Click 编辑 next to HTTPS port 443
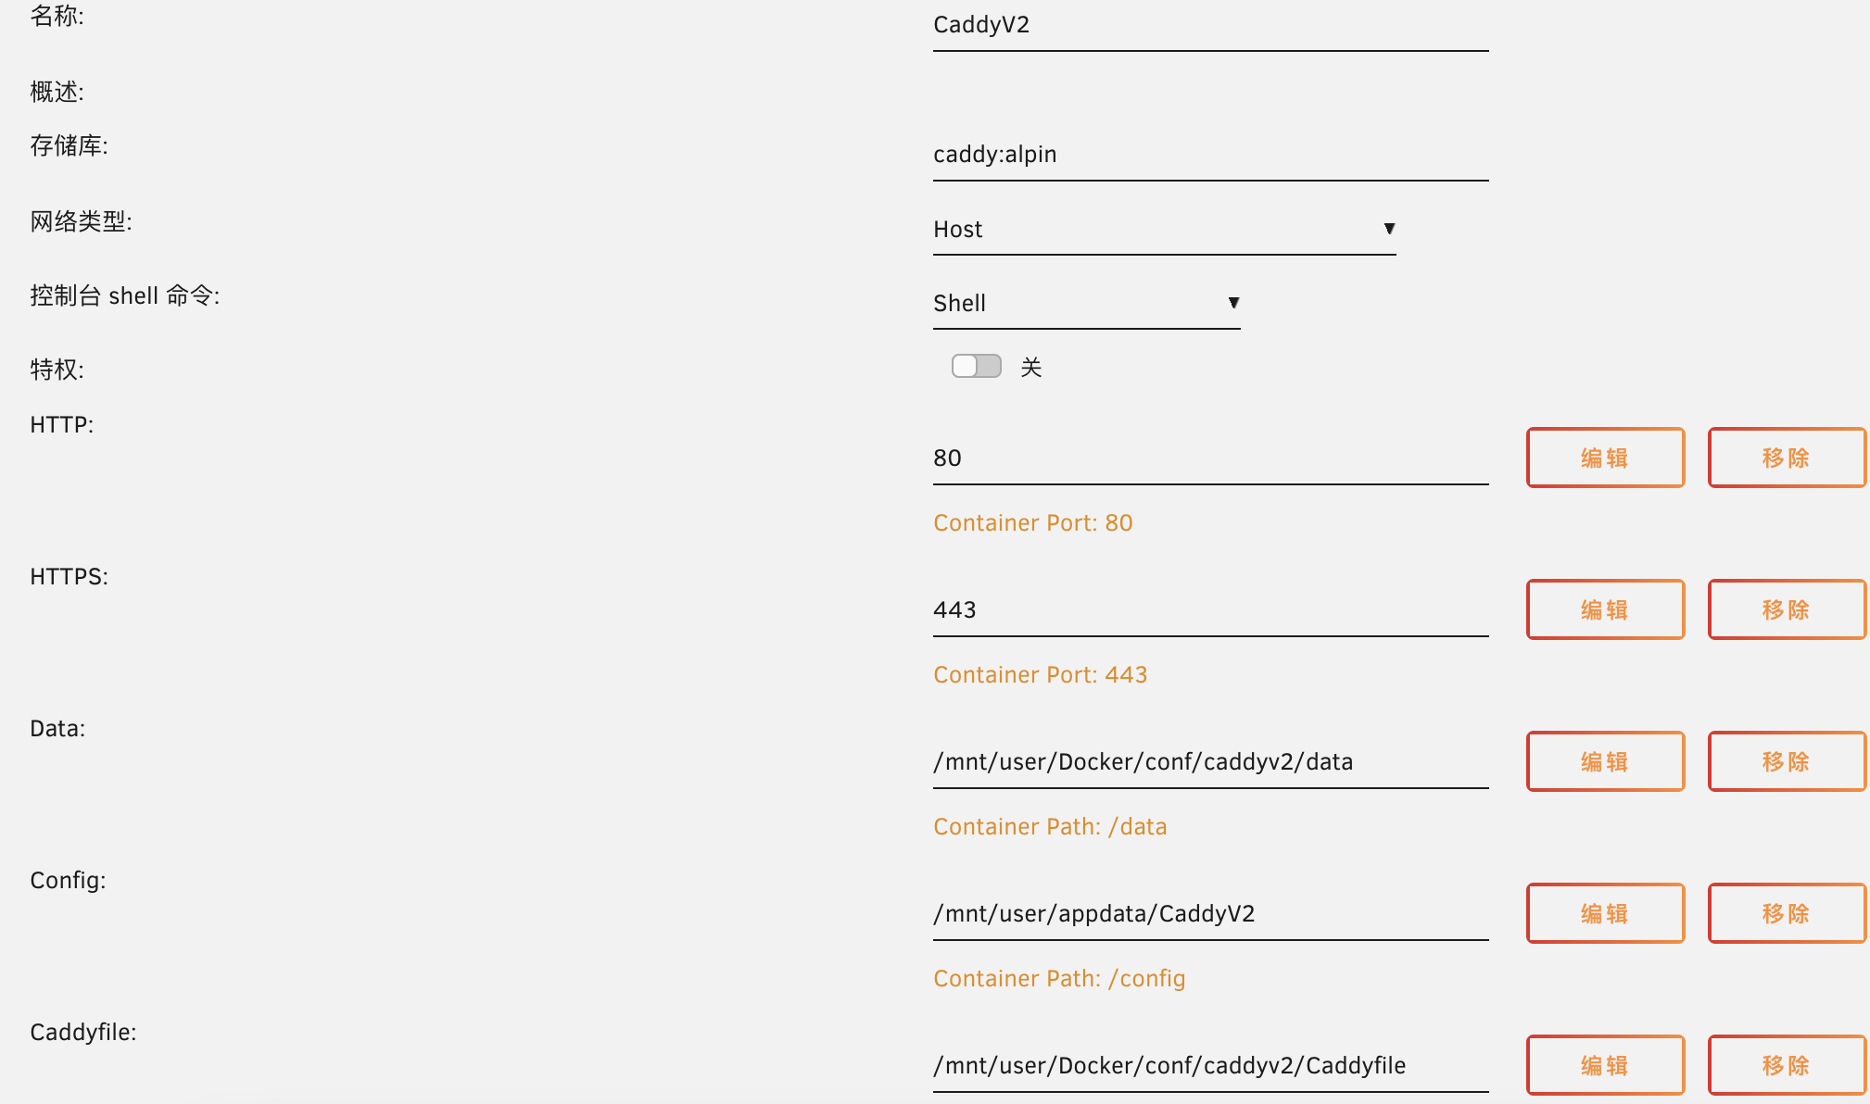 click(1605, 609)
